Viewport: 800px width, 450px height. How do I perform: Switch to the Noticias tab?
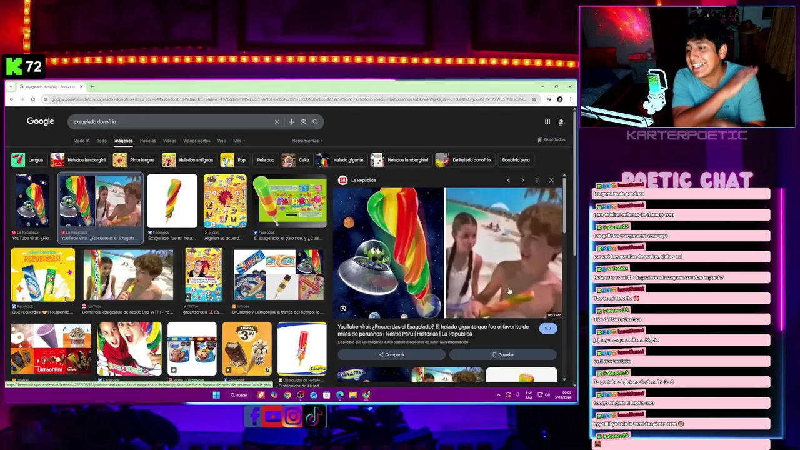click(x=148, y=141)
